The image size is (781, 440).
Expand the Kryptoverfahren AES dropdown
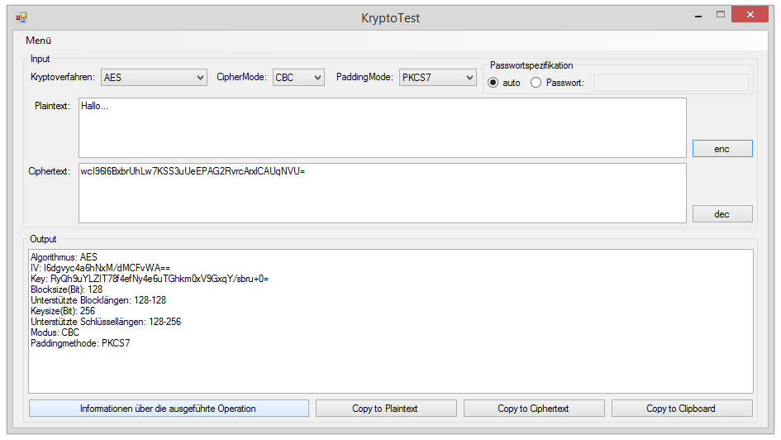tap(154, 78)
